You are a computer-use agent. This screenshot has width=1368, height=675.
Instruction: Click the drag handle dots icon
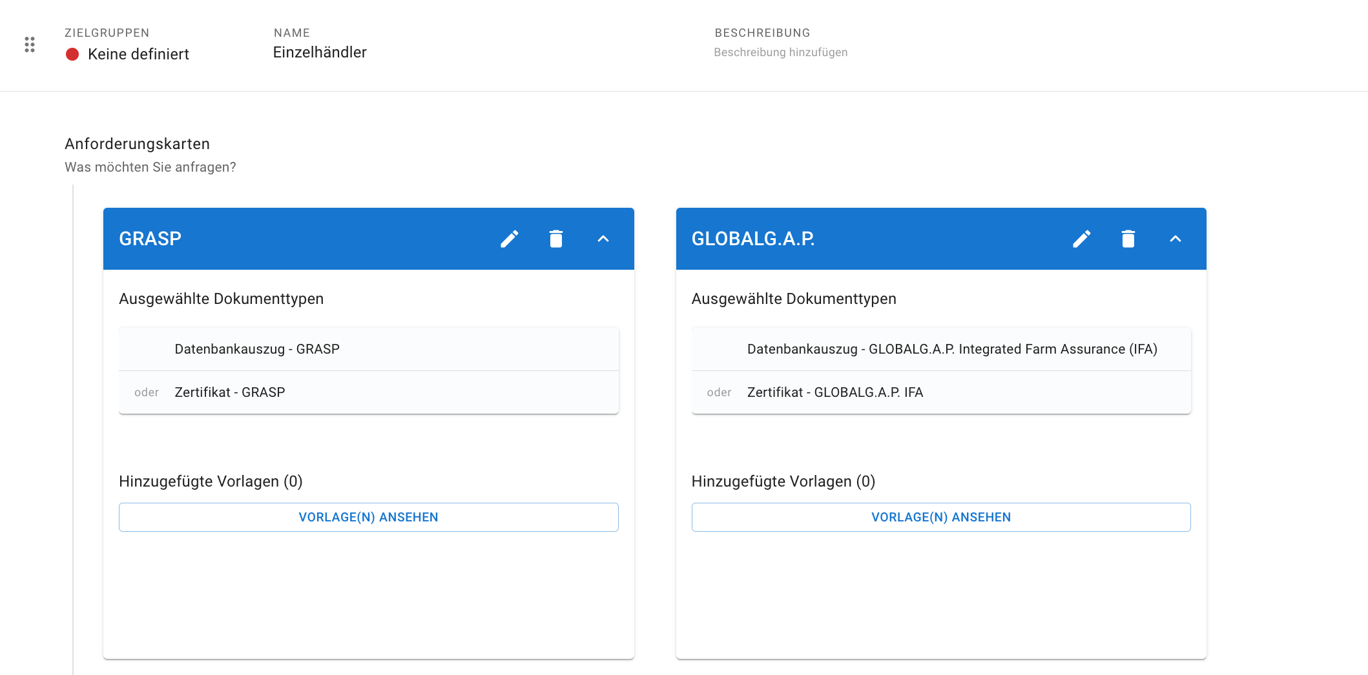click(x=30, y=45)
